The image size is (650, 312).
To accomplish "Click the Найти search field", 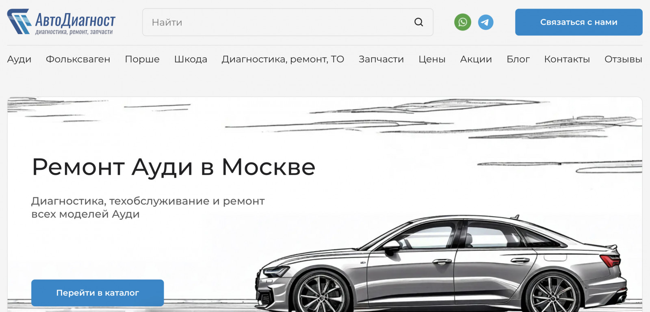I will pyautogui.click(x=288, y=22).
